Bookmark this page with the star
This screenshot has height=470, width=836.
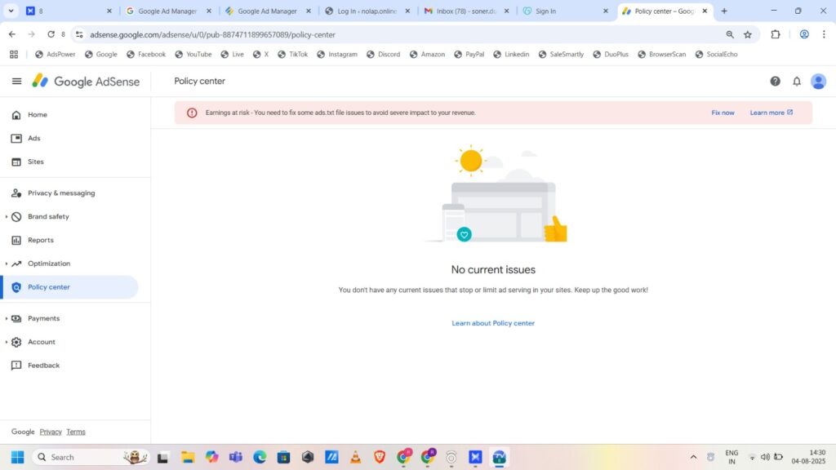pos(748,34)
